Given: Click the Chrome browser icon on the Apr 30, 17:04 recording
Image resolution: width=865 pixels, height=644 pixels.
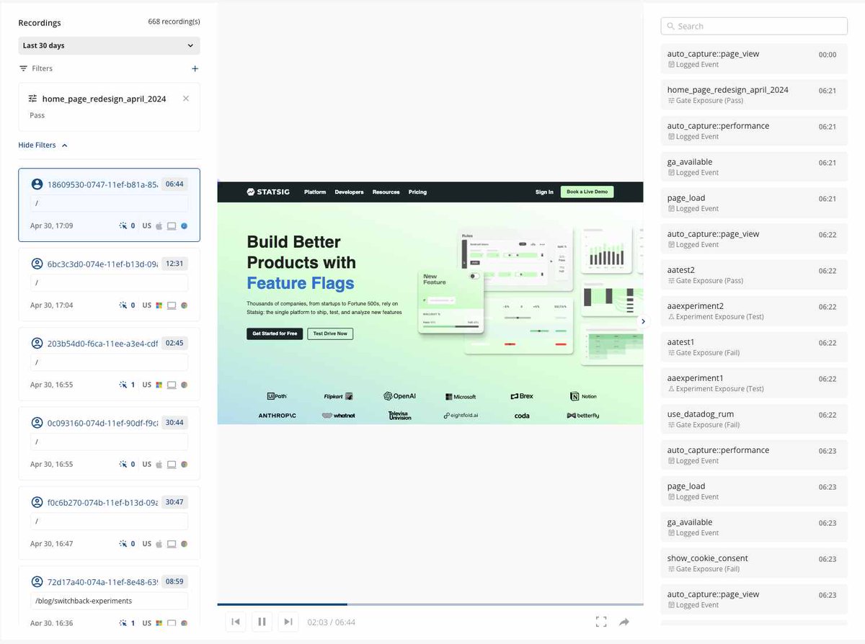Looking at the screenshot, I should point(184,305).
